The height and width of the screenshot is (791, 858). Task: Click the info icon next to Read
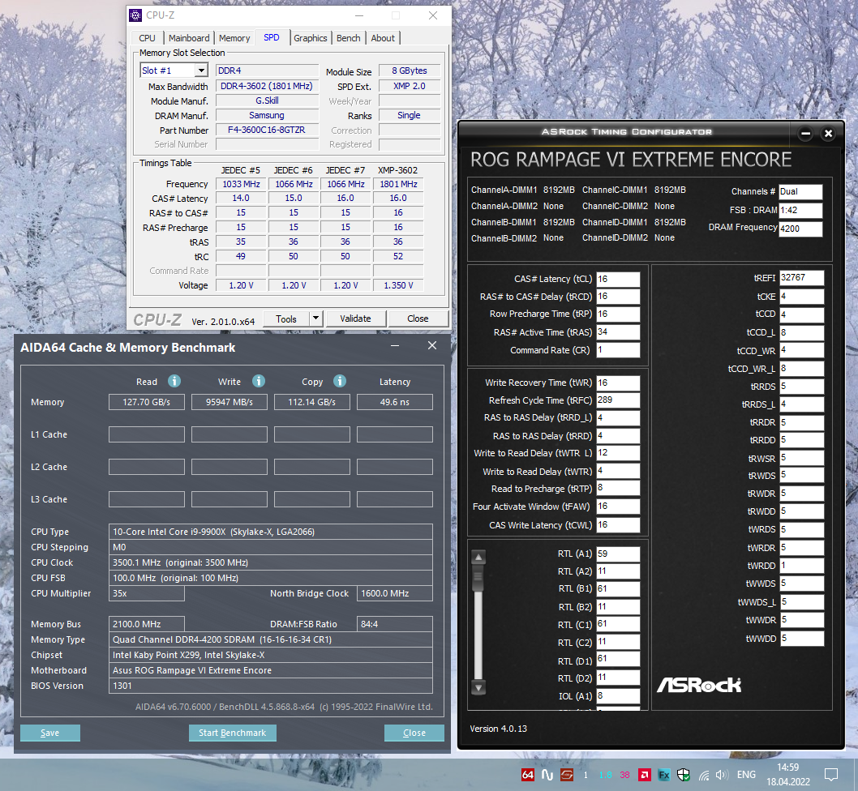[174, 381]
